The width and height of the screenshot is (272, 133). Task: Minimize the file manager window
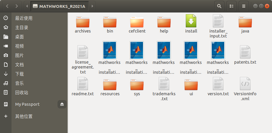255,6
